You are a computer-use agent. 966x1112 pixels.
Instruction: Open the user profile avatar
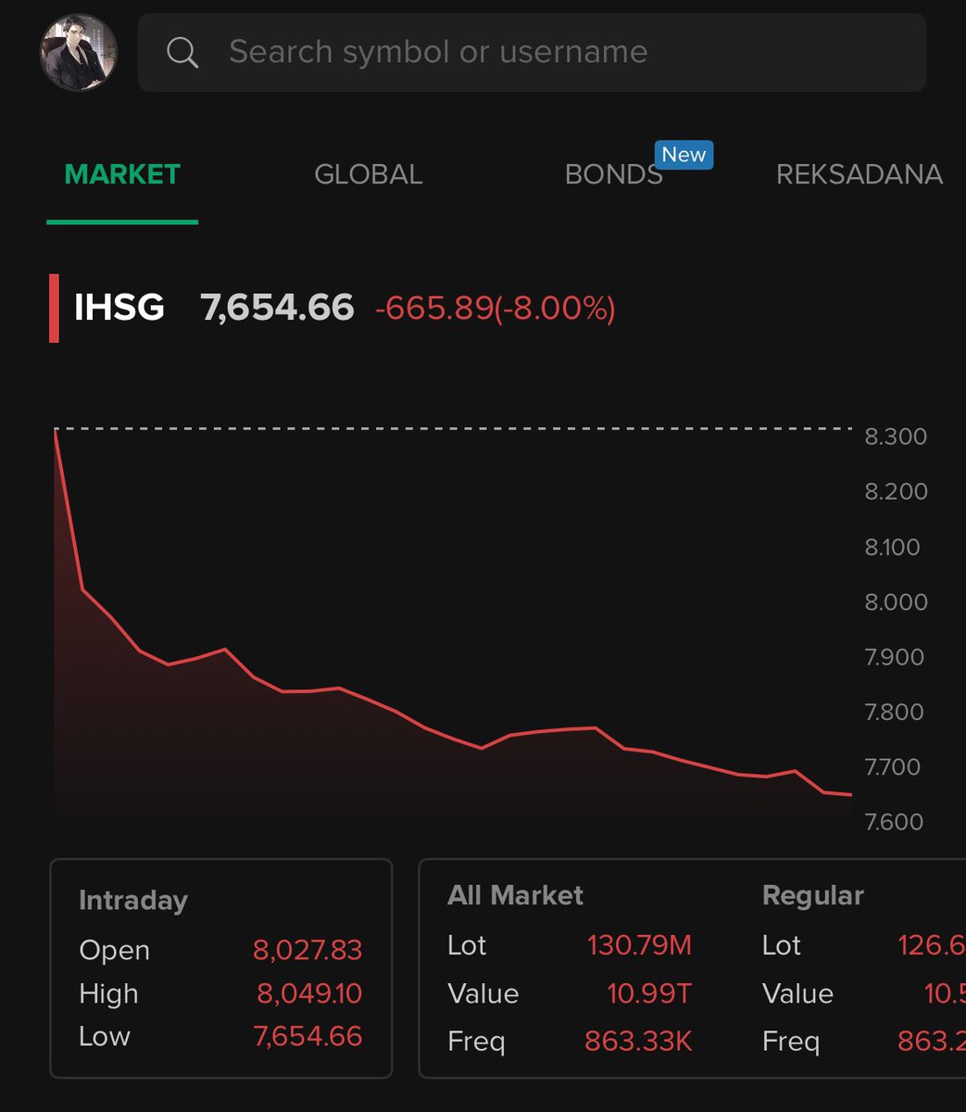tap(79, 52)
